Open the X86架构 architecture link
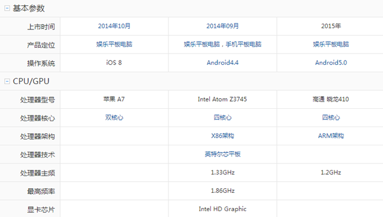The width and height of the screenshot is (383, 217). pos(223,136)
